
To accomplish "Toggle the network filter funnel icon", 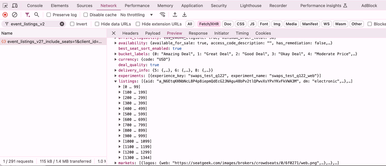I will 27,15.
